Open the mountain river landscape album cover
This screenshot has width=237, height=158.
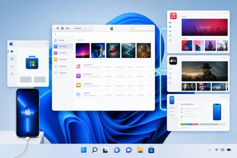128,51
